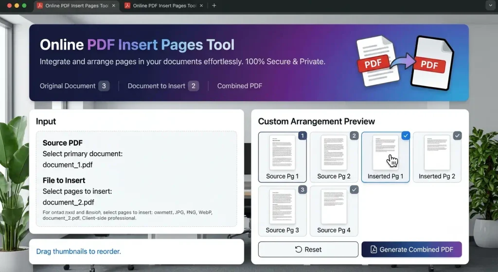The height and width of the screenshot is (272, 498).
Task: Click the PDF file icon in Generate button
Action: [373, 250]
